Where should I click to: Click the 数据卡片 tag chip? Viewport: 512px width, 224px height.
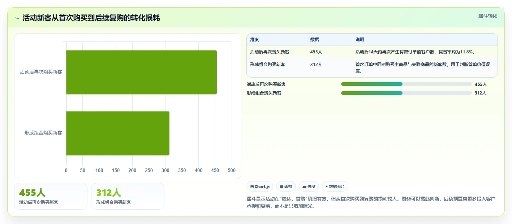coord(335,186)
